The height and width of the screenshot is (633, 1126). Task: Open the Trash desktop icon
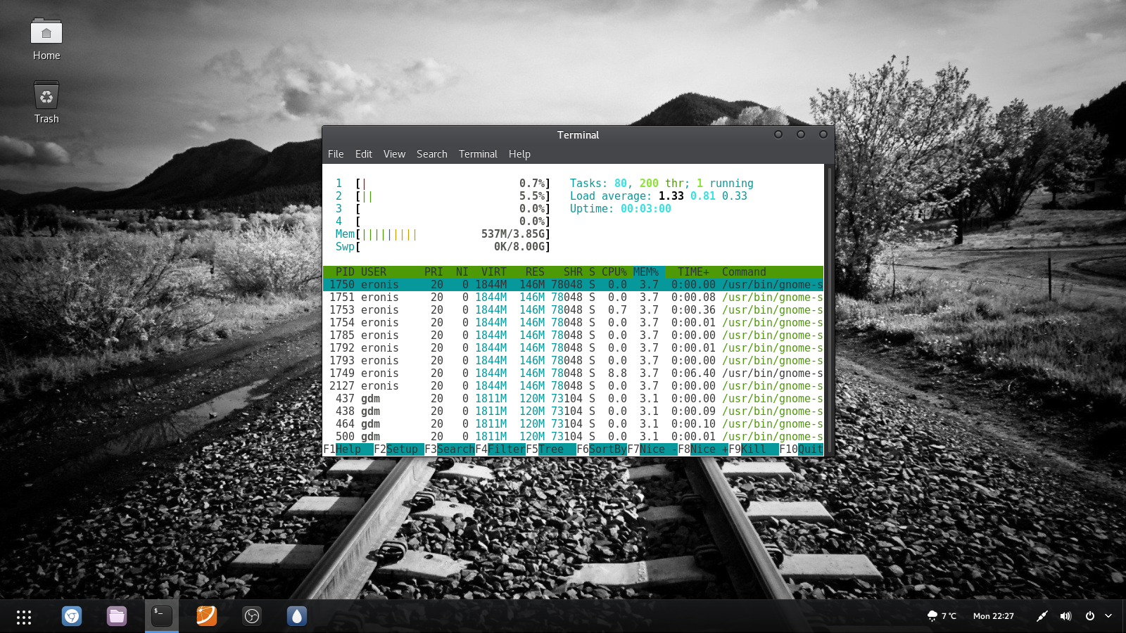pos(46,102)
